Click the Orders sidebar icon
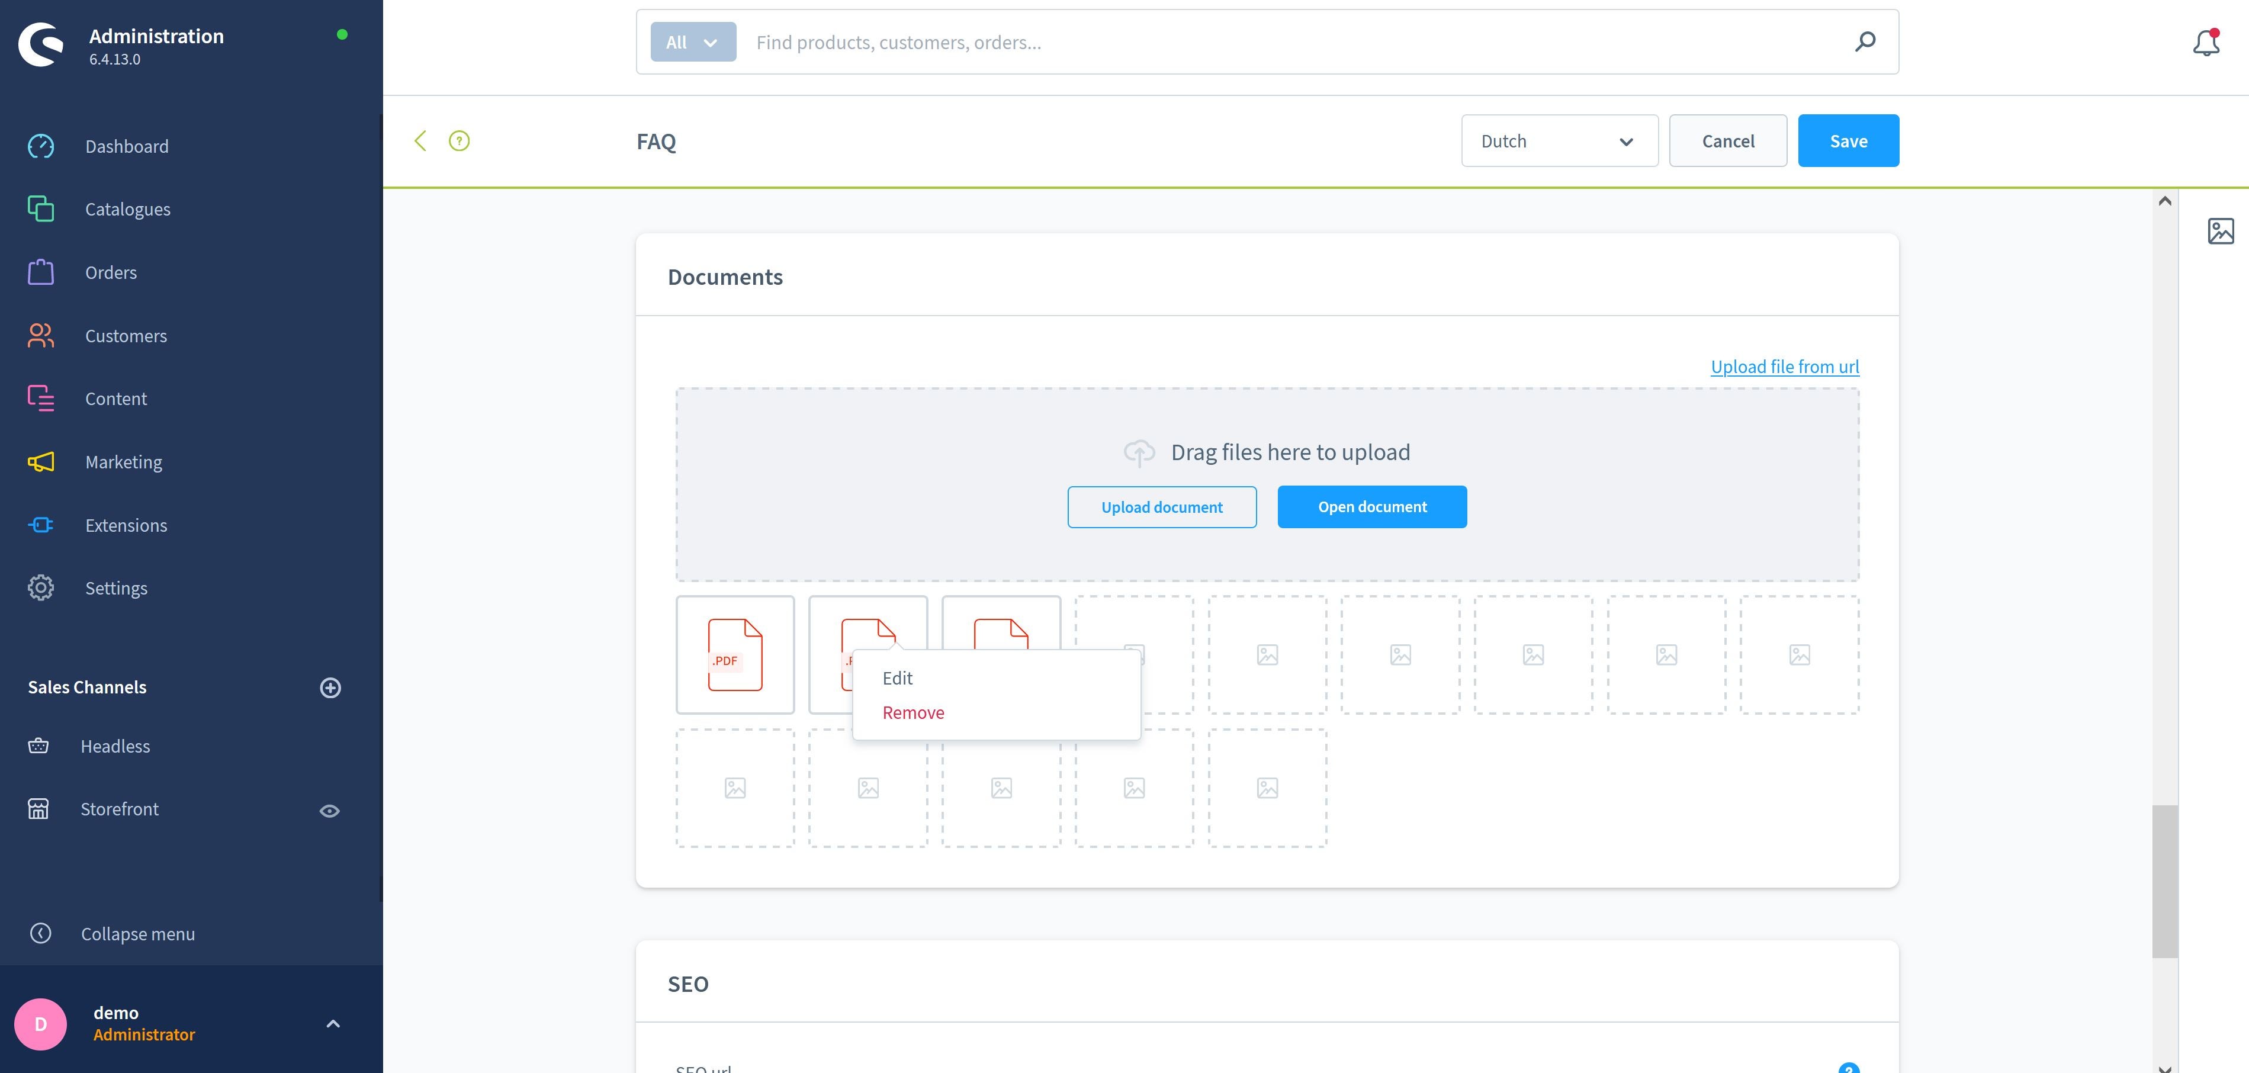2249x1073 pixels. (x=38, y=272)
